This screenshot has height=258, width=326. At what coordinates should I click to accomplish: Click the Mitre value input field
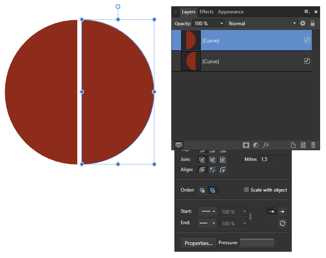273,159
